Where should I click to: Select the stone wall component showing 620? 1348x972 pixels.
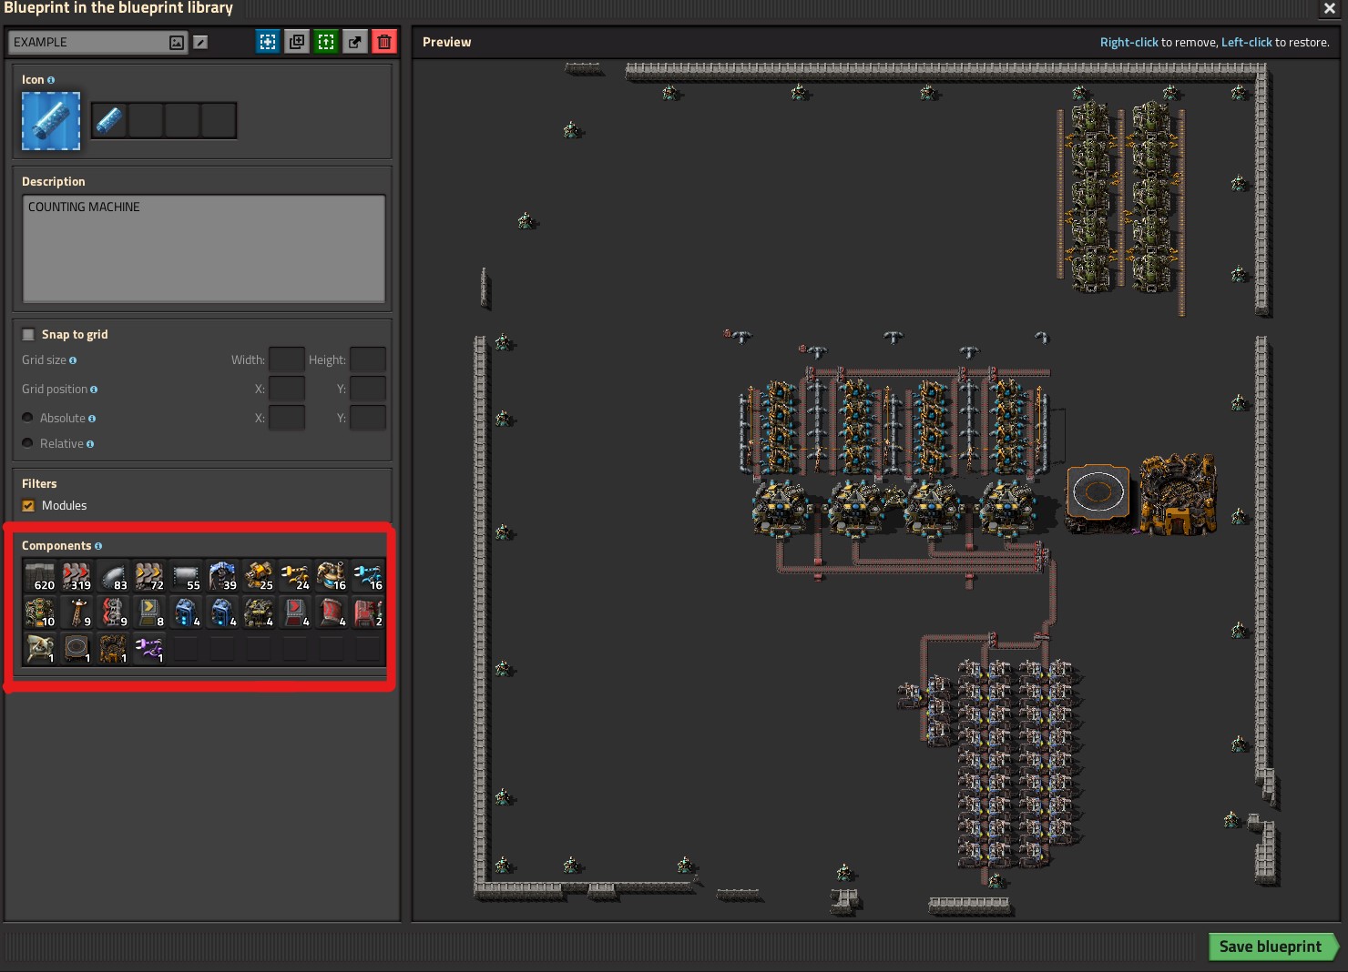(40, 575)
